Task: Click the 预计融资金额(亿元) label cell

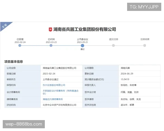Action: (101, 79)
